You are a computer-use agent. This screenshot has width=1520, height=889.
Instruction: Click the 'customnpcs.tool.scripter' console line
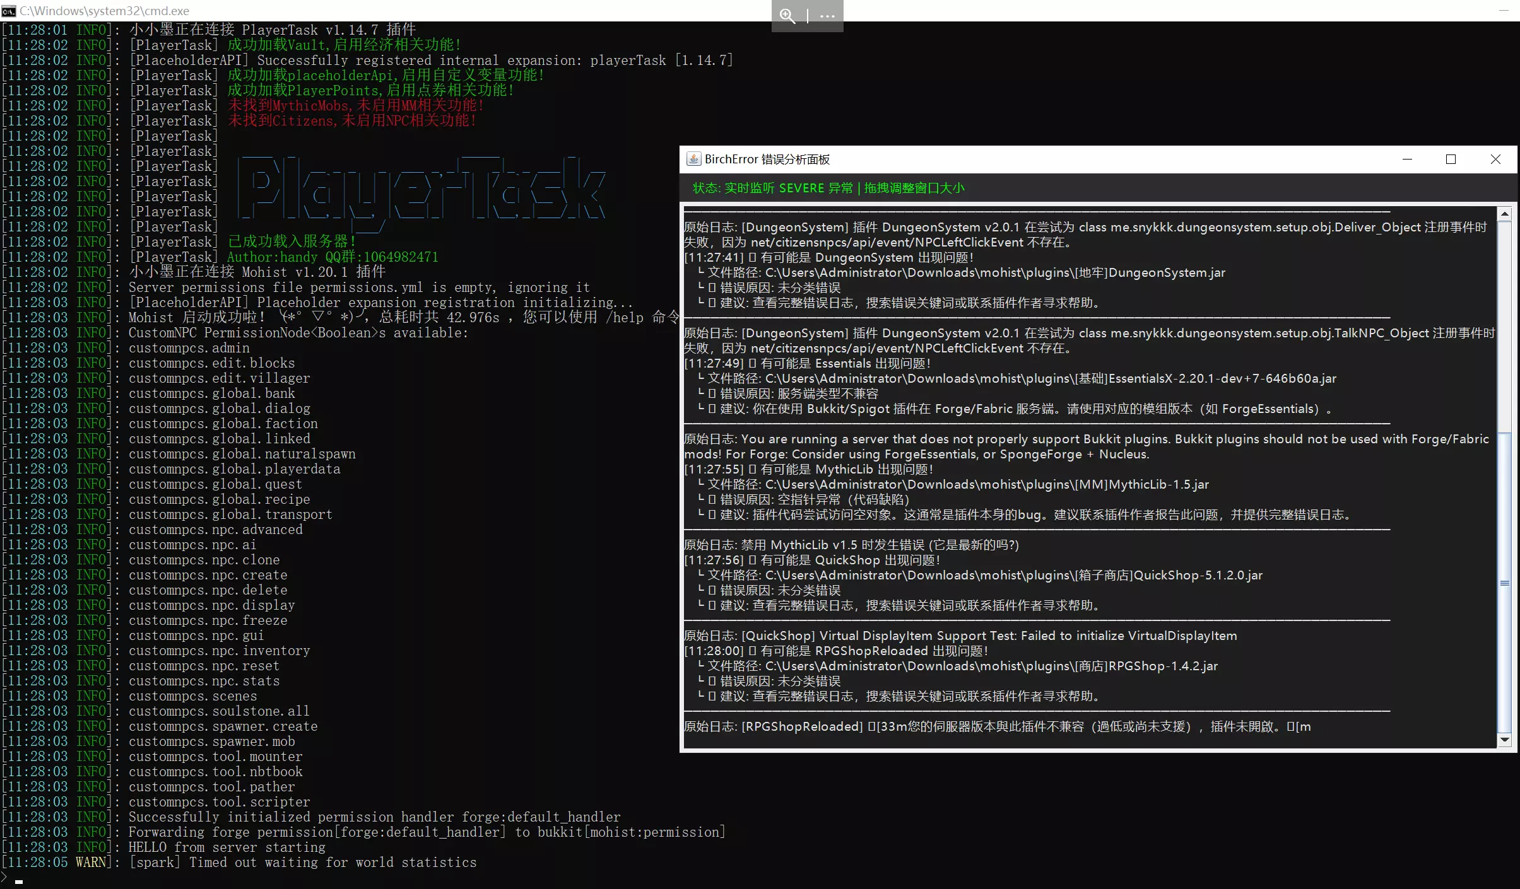[x=156, y=801]
